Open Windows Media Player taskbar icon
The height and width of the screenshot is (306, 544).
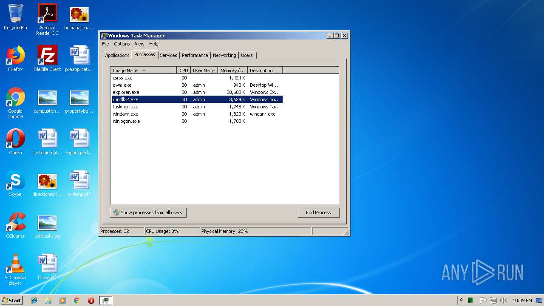pyautogui.click(x=62, y=300)
